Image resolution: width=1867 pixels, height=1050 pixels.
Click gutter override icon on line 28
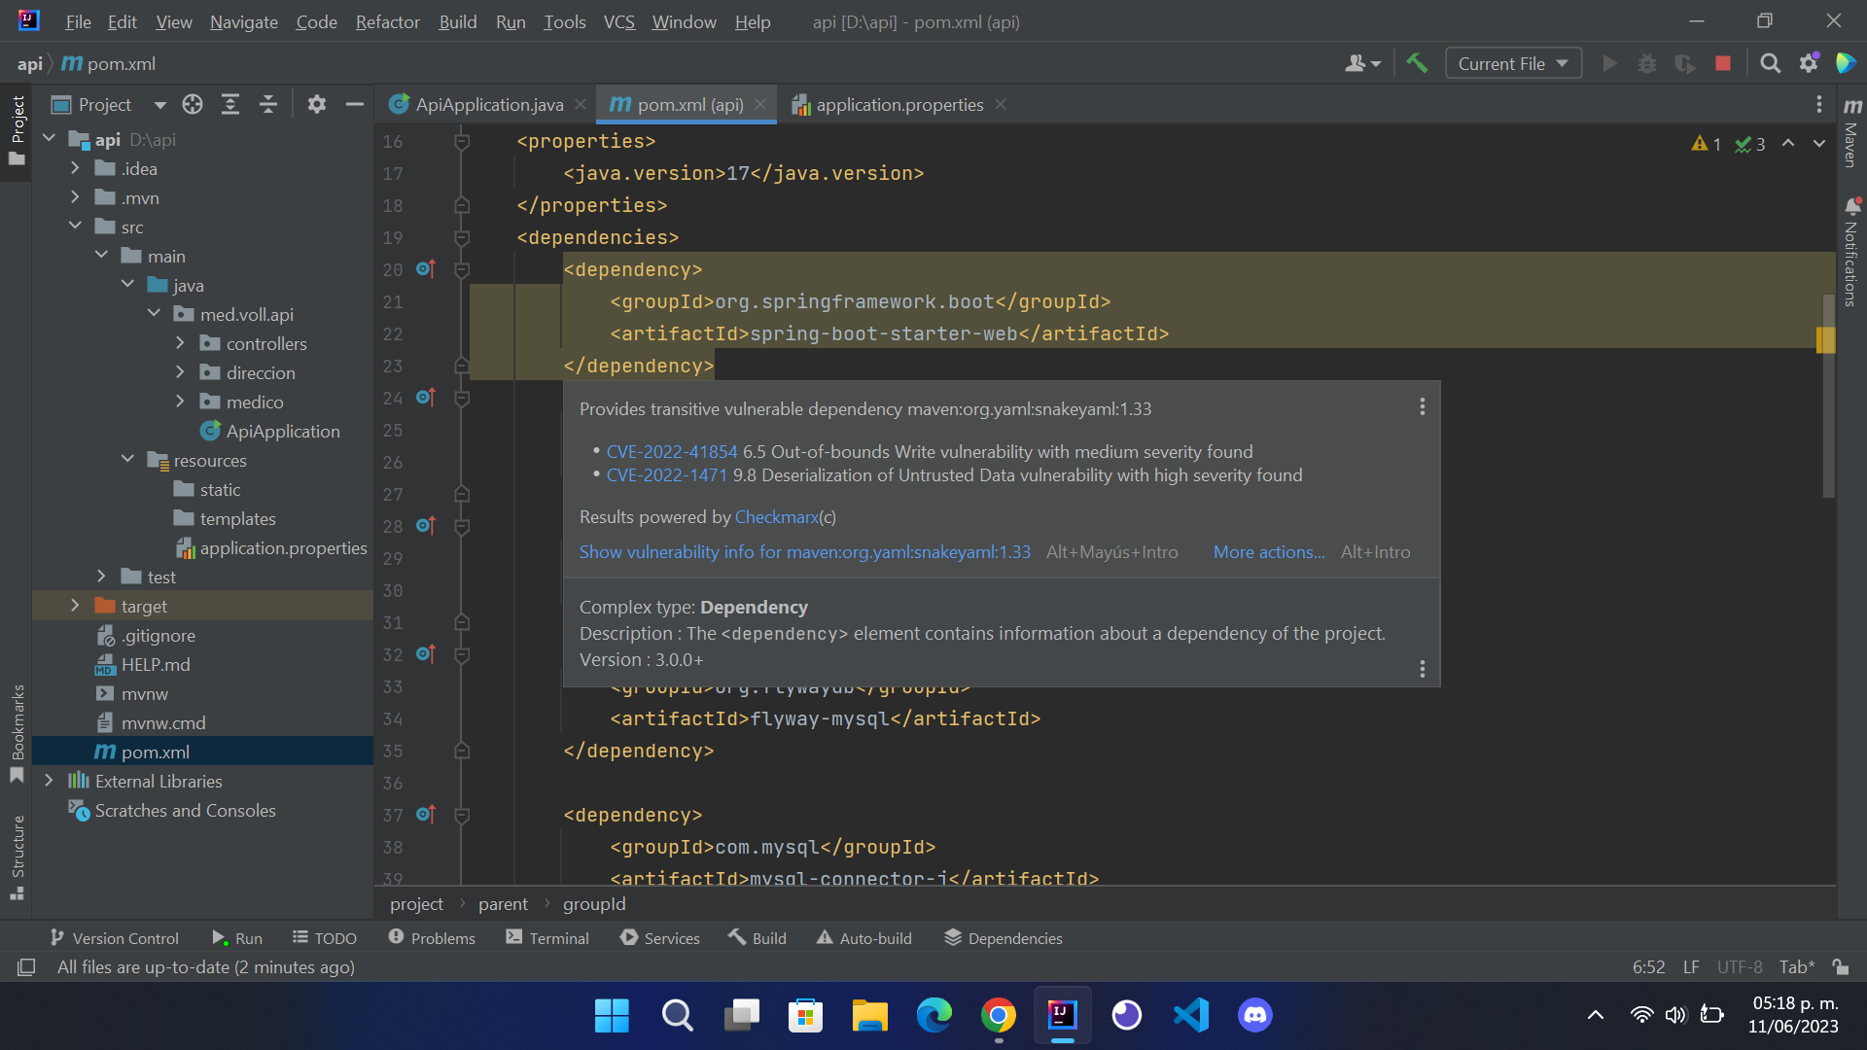426,525
